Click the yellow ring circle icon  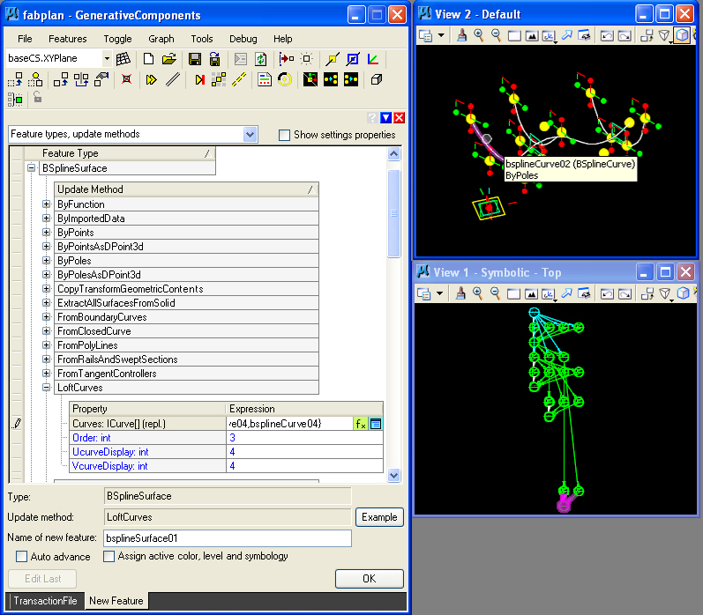point(285,79)
